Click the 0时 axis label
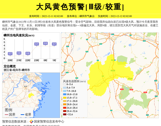The height and width of the screenshot is (126, 161). coord(45,60)
